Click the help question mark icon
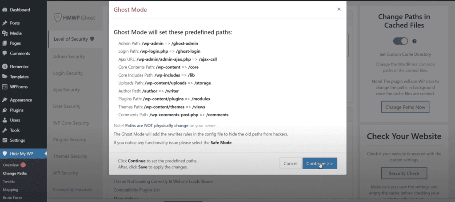 click(x=414, y=41)
